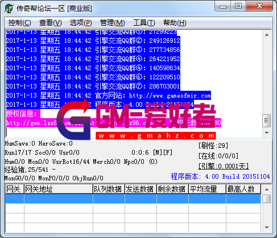The image size is (277, 238).
Task: Click the log panel scroll down arrow
Action: coord(267,132)
